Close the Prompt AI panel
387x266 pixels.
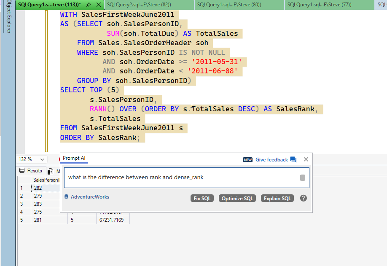pos(306,159)
